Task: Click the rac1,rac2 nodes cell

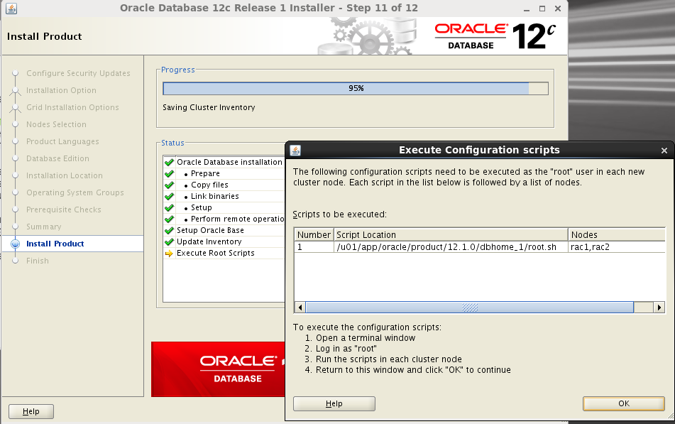Action: (x=617, y=247)
